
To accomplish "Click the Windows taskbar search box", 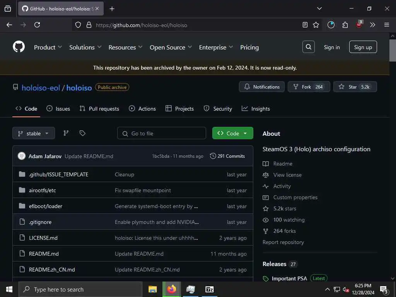I will pyautogui.click(x=80, y=289).
